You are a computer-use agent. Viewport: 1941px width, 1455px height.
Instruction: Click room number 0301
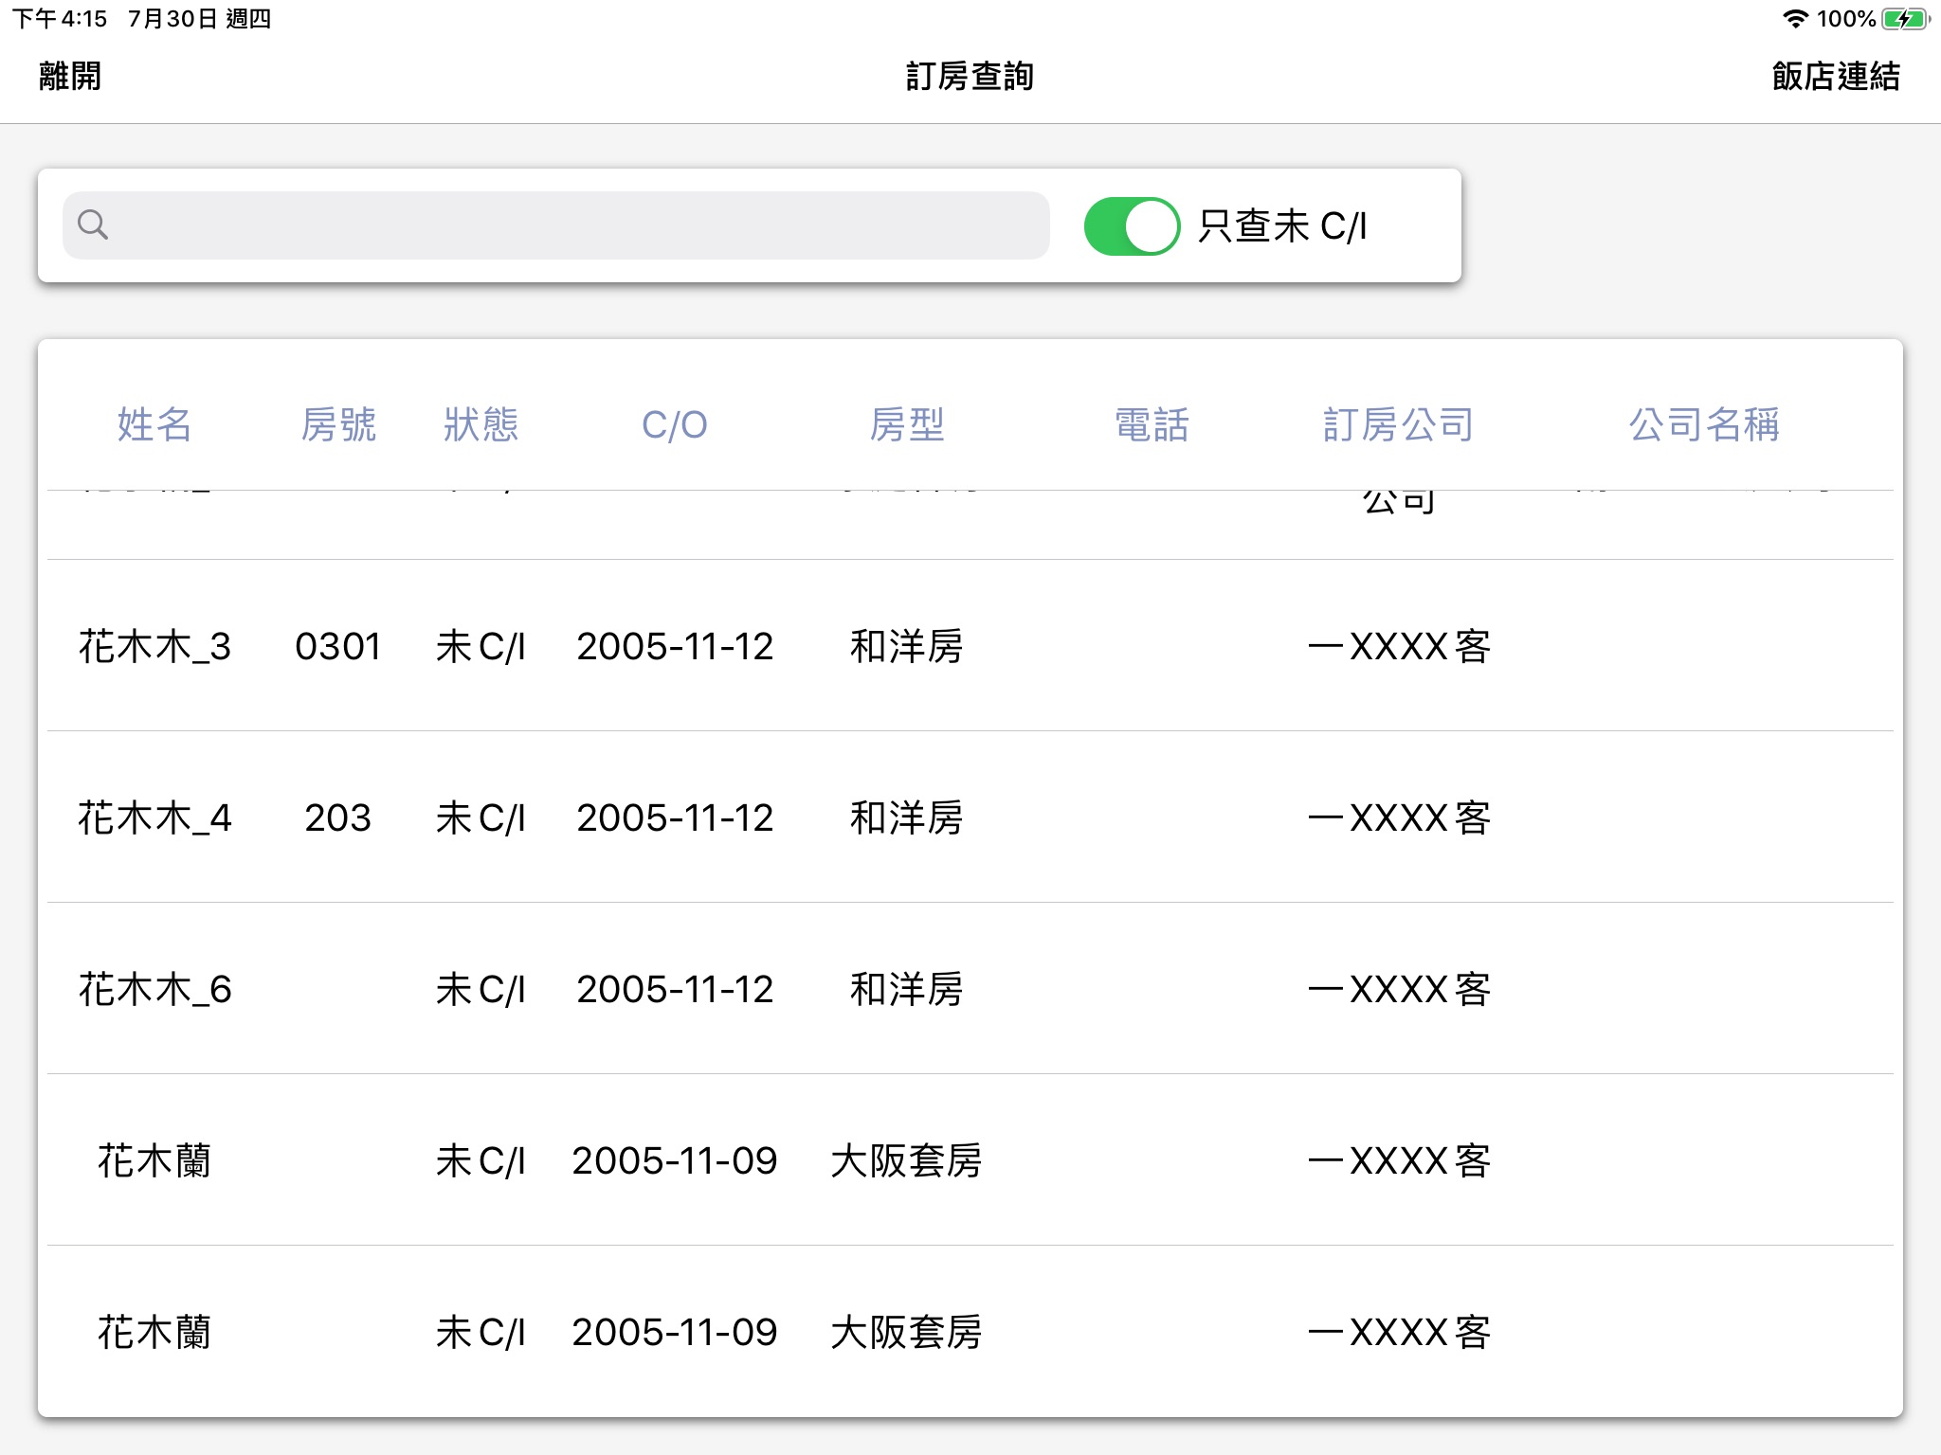(338, 646)
